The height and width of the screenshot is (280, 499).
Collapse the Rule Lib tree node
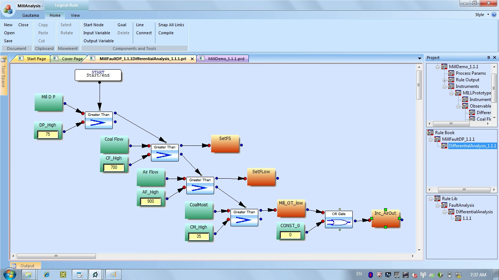point(431,199)
